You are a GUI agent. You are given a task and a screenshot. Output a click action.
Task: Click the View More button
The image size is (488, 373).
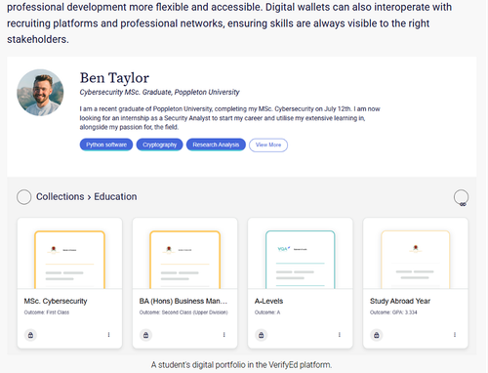(268, 145)
